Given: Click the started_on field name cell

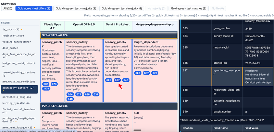Looking at the screenshot, I should [x=227, y=63].
